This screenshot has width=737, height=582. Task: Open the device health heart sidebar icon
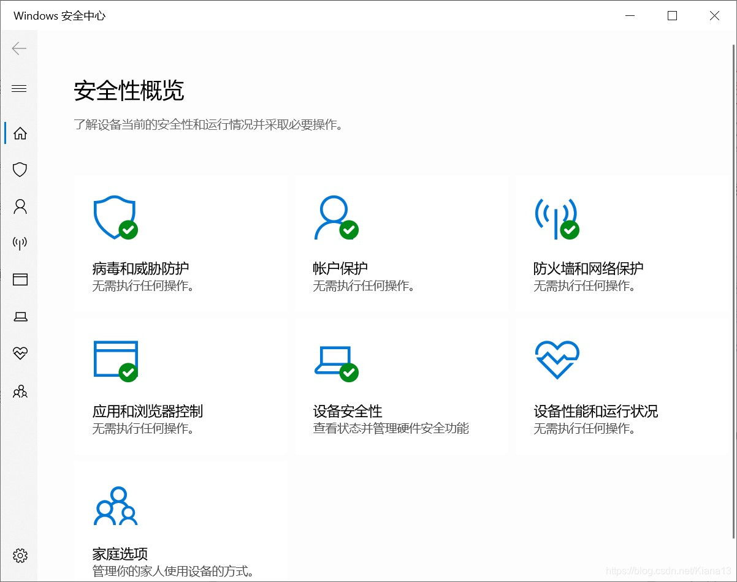(x=20, y=353)
